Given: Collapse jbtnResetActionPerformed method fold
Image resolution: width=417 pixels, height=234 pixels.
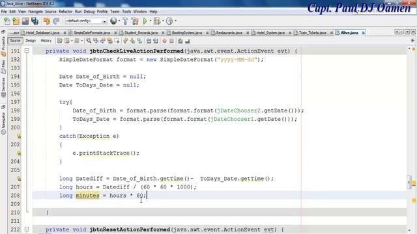Looking at the screenshot, I should (27, 229).
